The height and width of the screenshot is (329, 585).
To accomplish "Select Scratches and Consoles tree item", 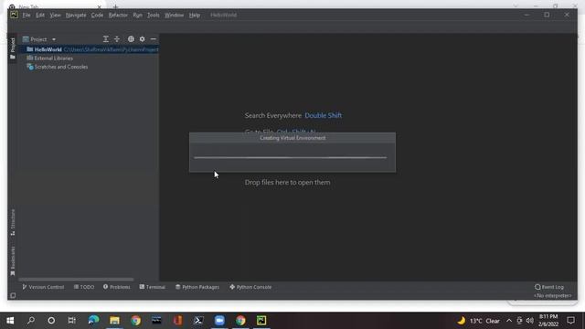I will click(x=57, y=67).
